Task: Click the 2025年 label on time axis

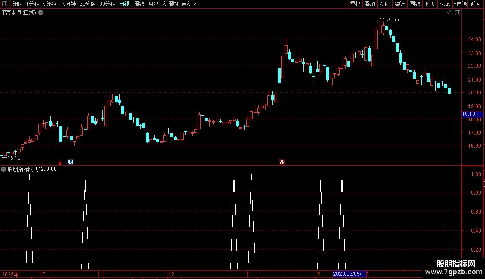Action: pos(10,274)
